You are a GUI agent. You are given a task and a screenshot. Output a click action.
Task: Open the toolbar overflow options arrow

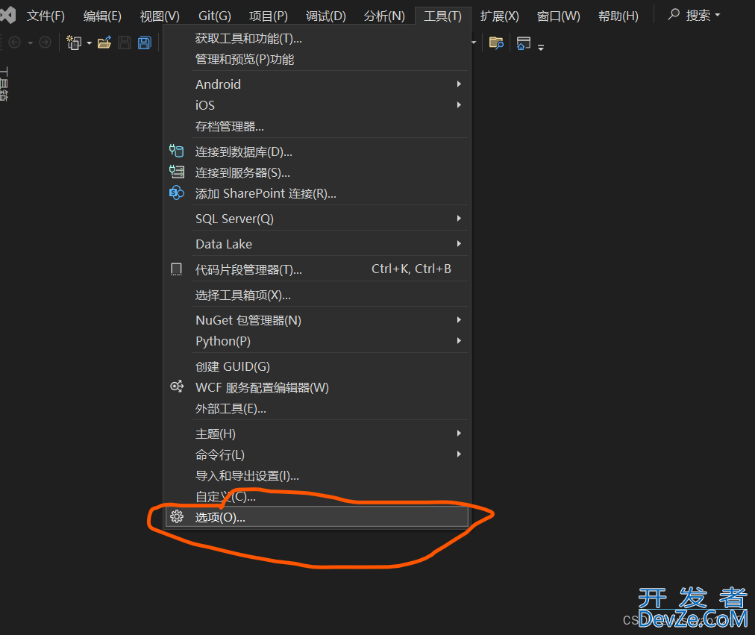(x=541, y=47)
